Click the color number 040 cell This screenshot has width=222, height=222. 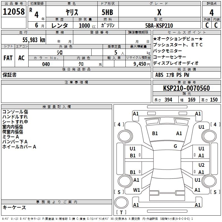pyautogui.click(x=46, y=64)
